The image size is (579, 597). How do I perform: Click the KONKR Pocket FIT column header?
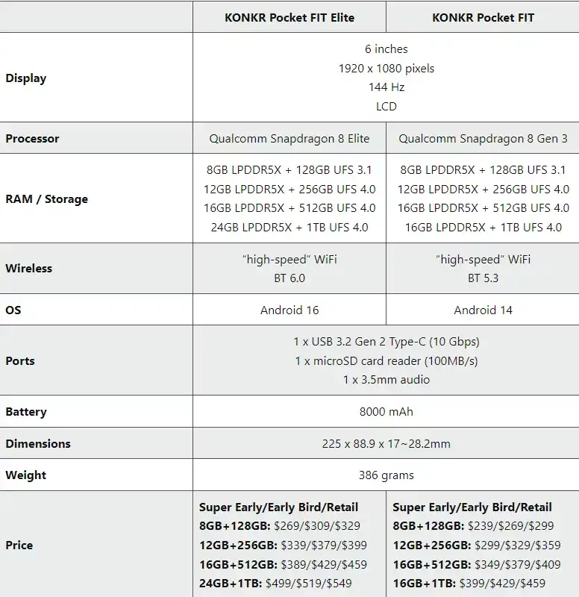[x=483, y=17]
